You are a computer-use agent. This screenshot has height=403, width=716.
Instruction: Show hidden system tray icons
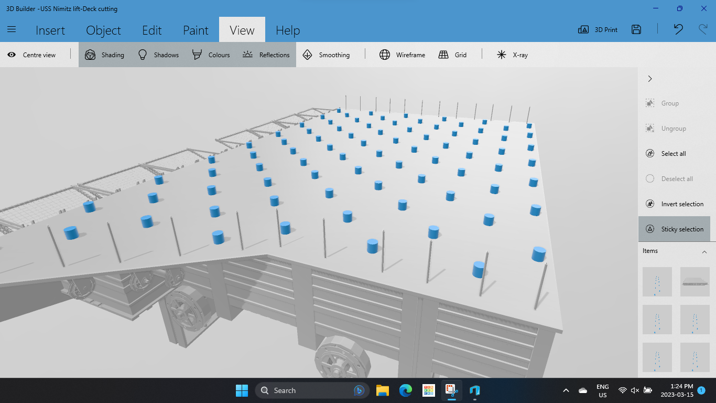point(566,390)
